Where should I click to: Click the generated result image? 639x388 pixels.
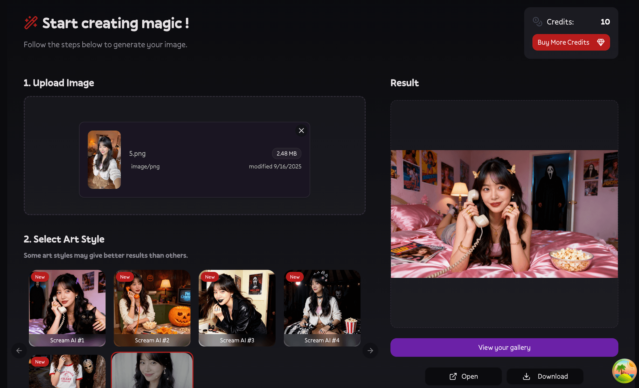point(504,214)
